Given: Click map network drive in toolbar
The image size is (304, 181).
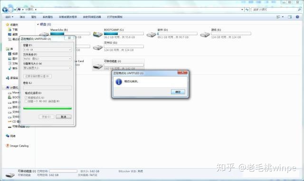Looking at the screenshot, I should coord(92,17).
